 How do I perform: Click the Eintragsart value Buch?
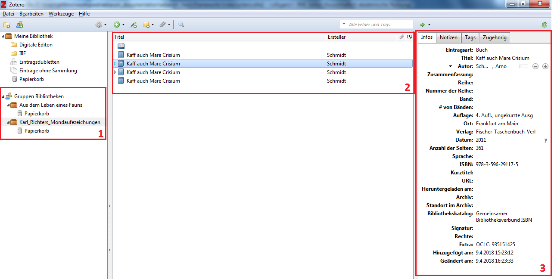(482, 50)
